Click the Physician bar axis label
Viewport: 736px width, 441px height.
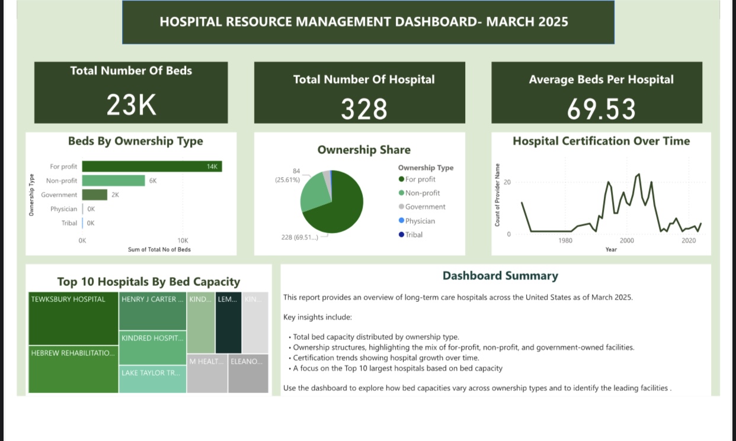click(64, 209)
